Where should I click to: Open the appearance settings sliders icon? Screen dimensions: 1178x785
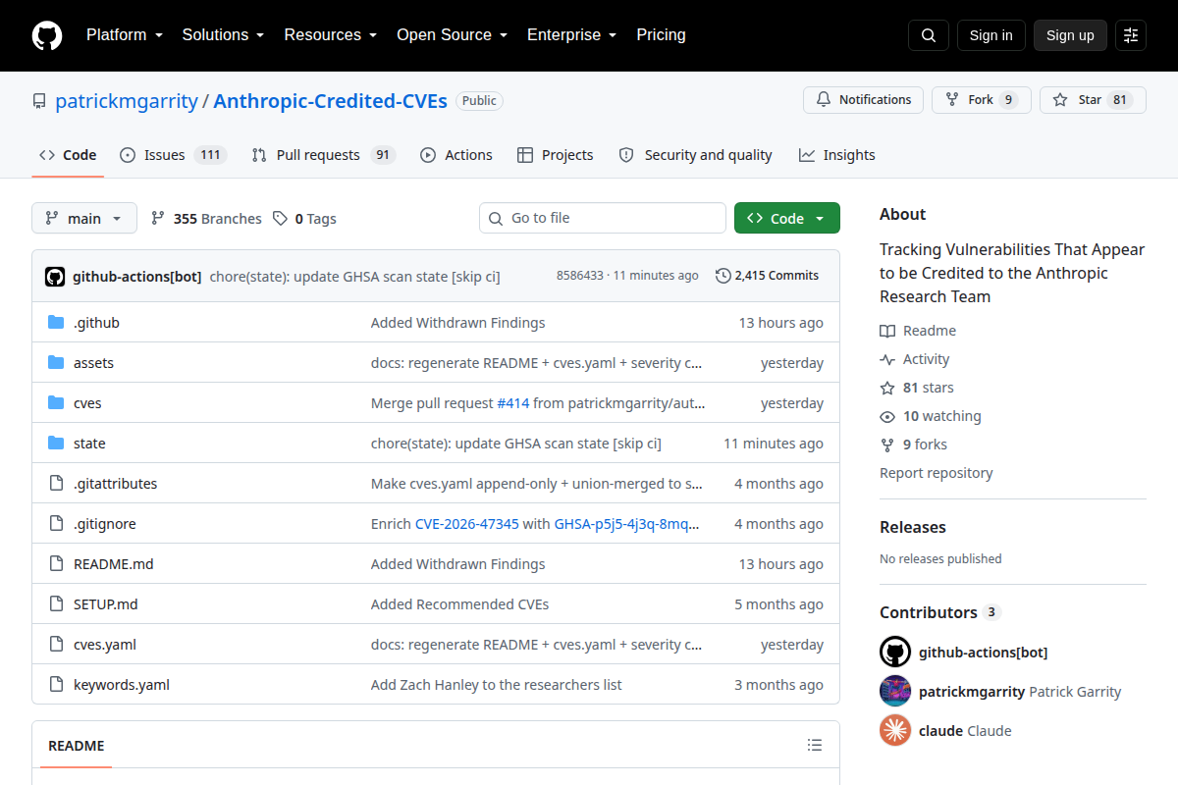1131,35
